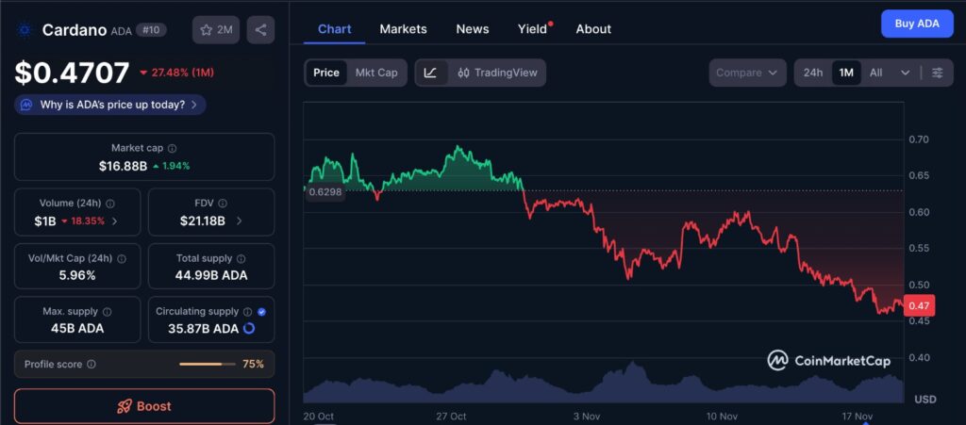The width and height of the screenshot is (966, 425).
Task: Click the AI icon in price question
Action: (x=26, y=105)
